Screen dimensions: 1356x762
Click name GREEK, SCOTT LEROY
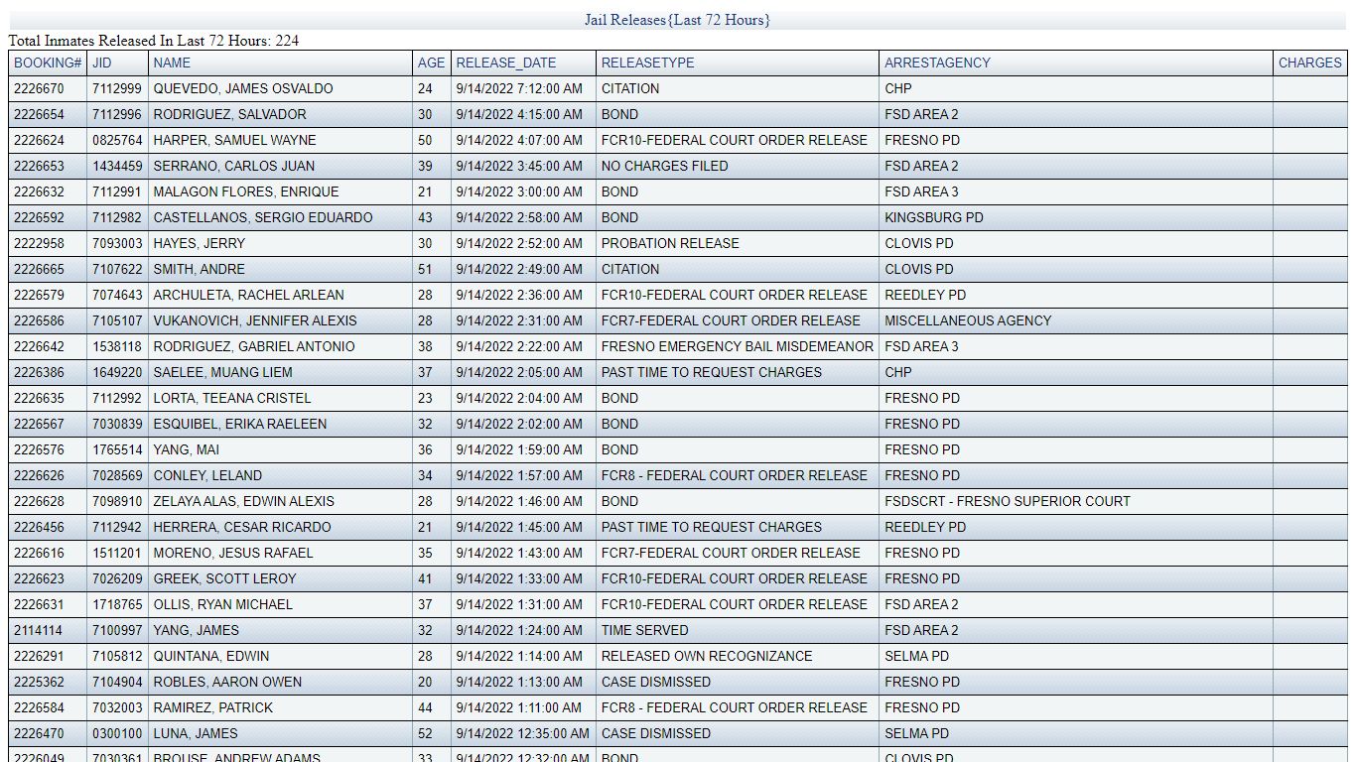[x=224, y=578]
